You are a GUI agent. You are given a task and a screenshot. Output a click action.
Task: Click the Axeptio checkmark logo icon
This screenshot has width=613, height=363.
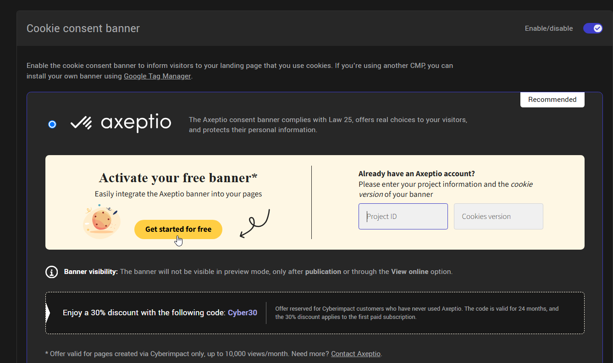tap(81, 123)
